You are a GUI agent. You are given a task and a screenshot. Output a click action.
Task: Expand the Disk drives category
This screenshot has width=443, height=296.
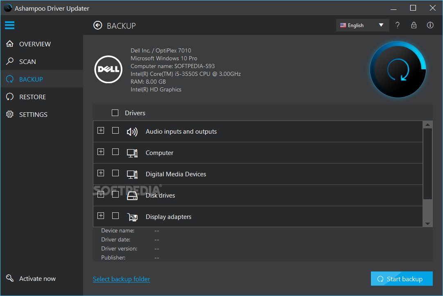101,194
